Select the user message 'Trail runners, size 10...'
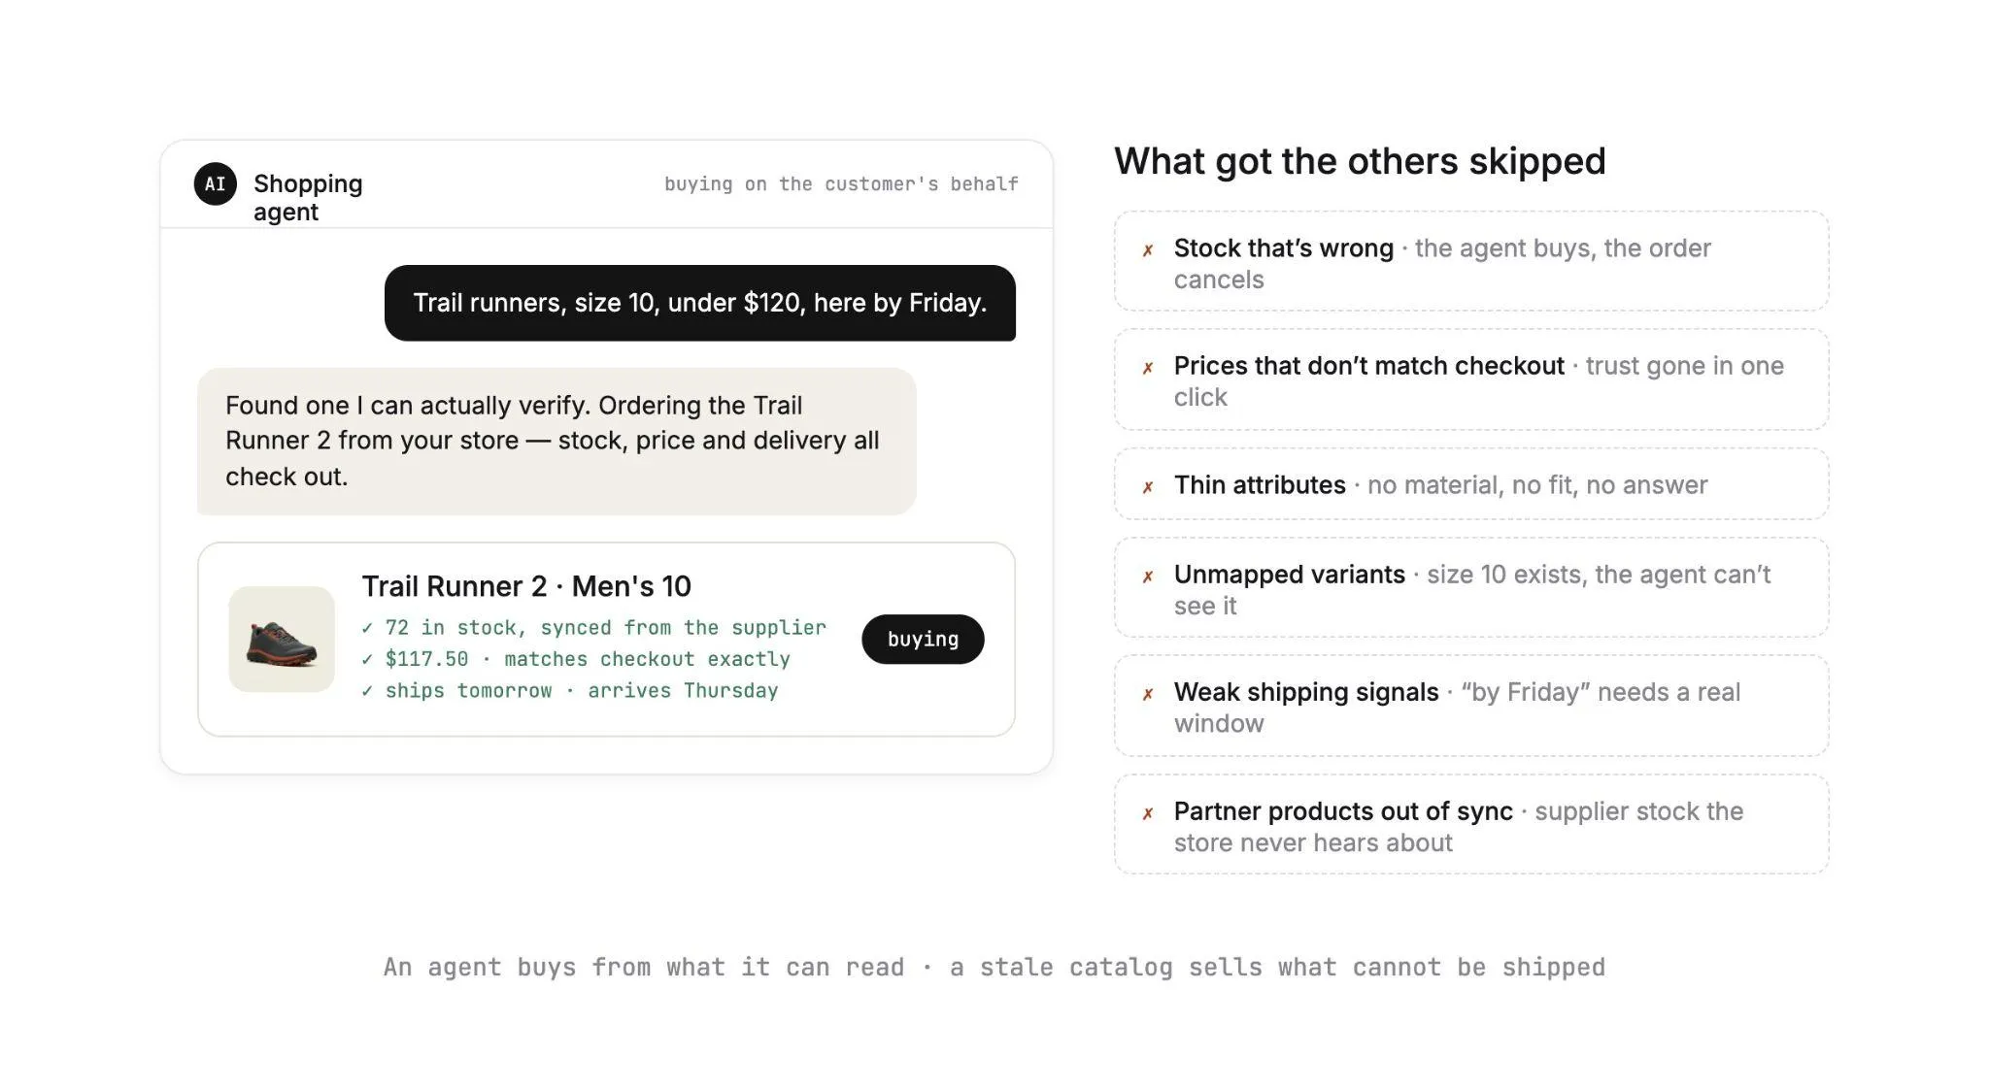 (x=699, y=303)
